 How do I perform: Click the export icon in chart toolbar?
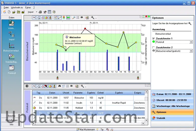pyautogui.click(x=87, y=18)
